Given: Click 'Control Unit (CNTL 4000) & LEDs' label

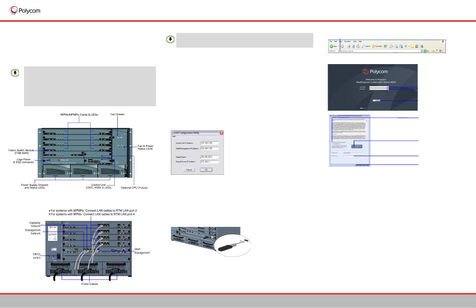Looking at the screenshot, I should [99, 186].
